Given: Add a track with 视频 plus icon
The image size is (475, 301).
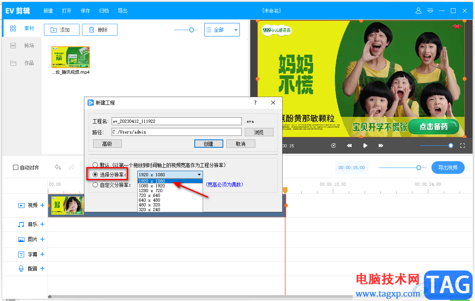Looking at the screenshot, I should click(x=42, y=205).
